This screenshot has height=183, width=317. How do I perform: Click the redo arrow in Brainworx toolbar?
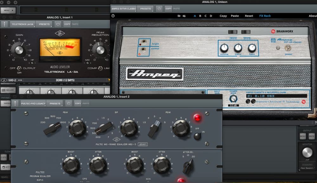pyautogui.click(x=184, y=16)
